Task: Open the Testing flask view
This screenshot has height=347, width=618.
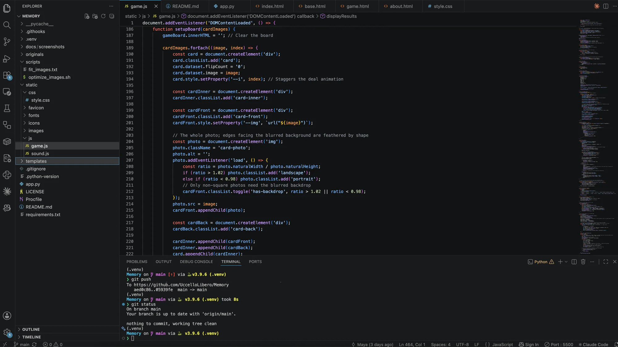Action: [7, 108]
